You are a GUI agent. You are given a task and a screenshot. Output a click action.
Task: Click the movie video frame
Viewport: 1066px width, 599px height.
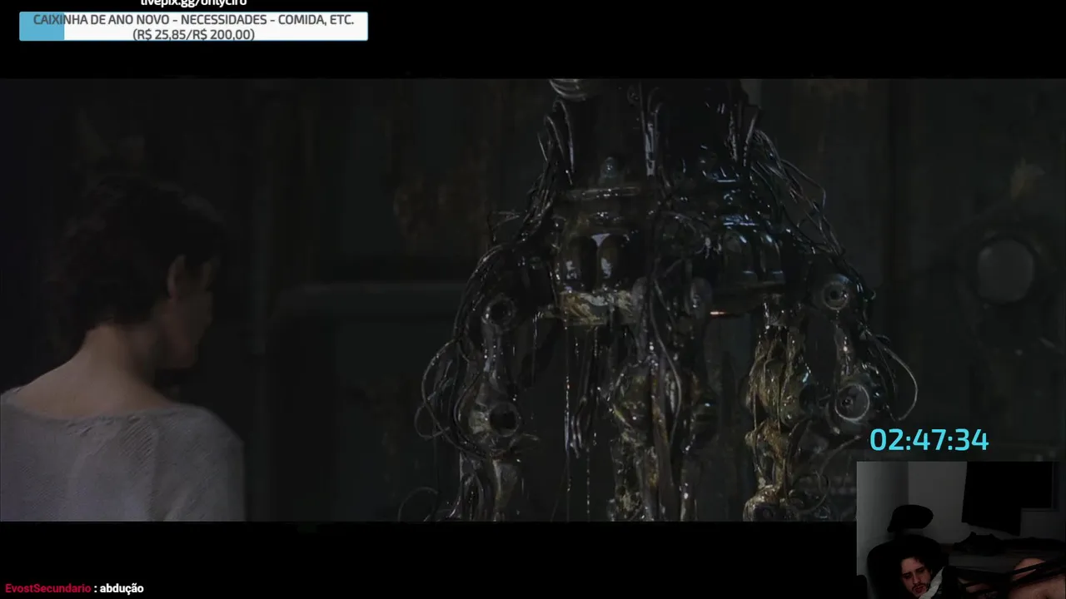tap(533, 299)
